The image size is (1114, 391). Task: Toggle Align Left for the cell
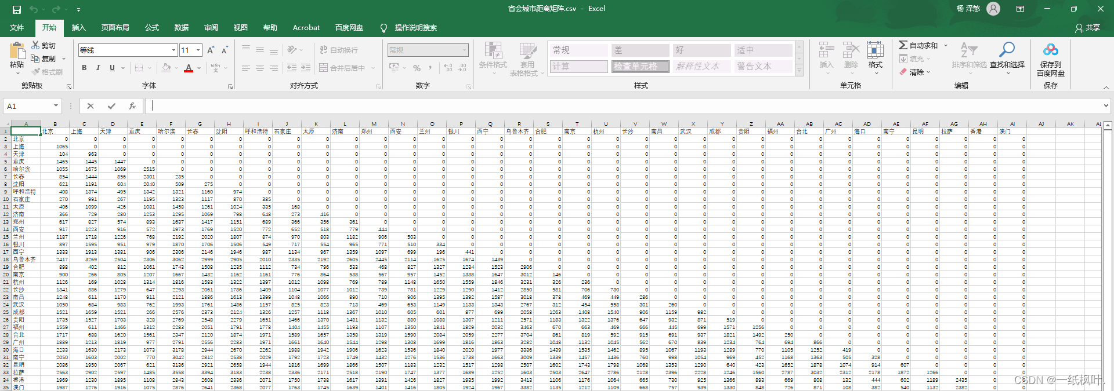tap(246, 68)
